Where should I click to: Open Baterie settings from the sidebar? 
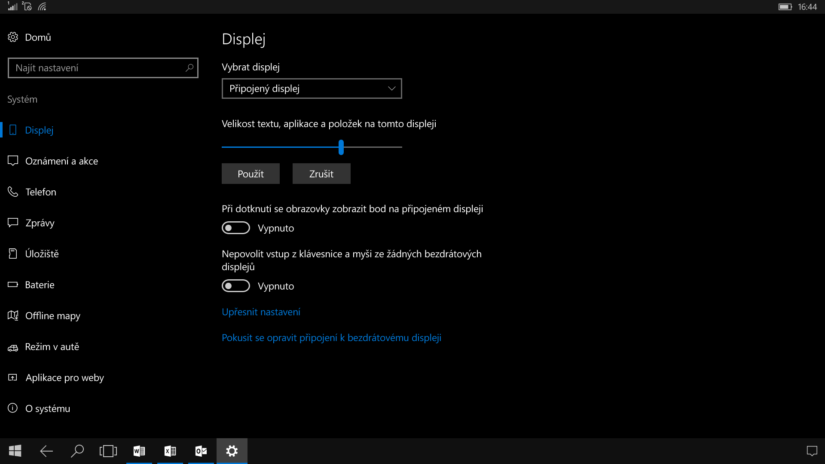(x=40, y=284)
